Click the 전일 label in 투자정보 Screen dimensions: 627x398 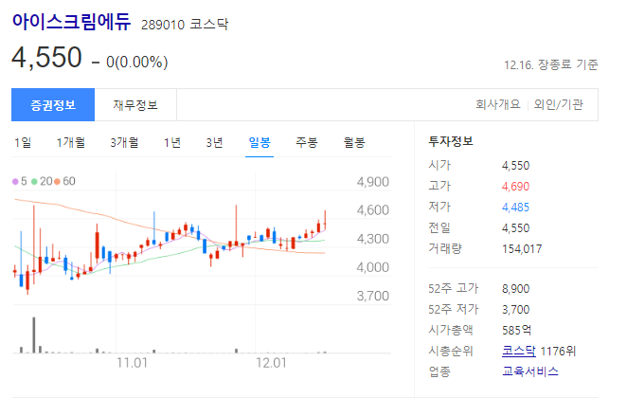[439, 227]
